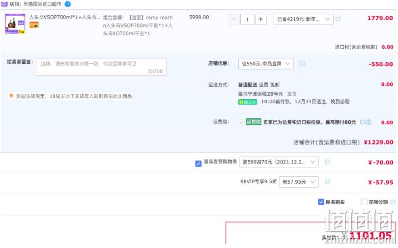Uncheck the 国际直营购物券 checkbox
This screenshot has width=398, height=248.
(198, 164)
